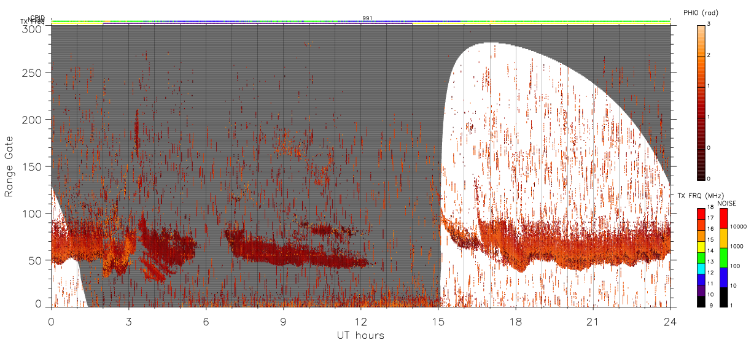Choose the blue swatch in the TX FRQ legend
Screen dimensions: 754x348
[701, 279]
